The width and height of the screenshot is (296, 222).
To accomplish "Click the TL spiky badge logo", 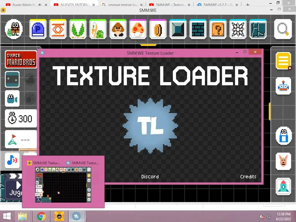I will click(150, 125).
